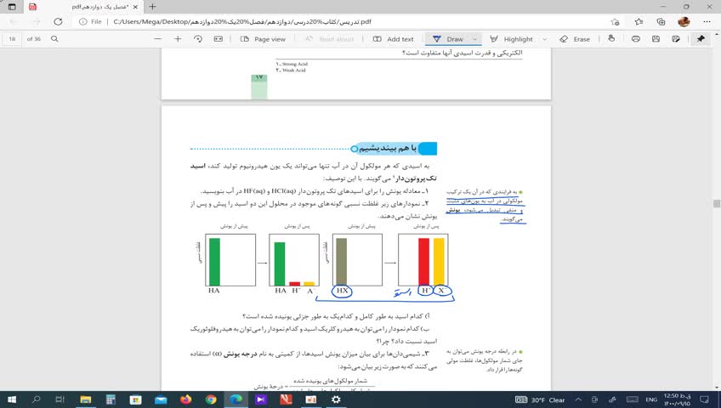
Task: Open the user profile avatar
Action: (684, 21)
